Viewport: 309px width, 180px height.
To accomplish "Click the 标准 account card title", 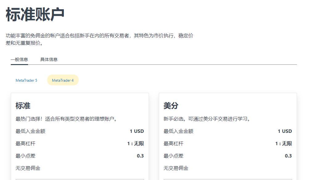I will pyautogui.click(x=23, y=106).
